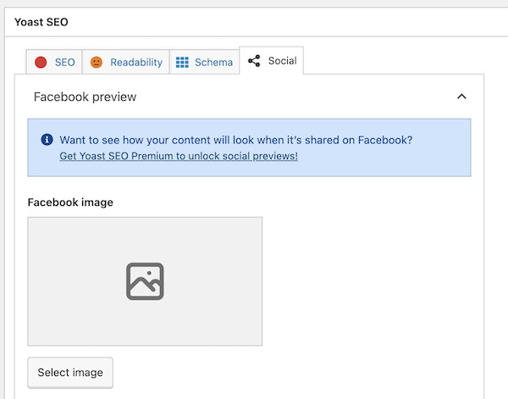Click the orange readability face icon
The image size is (508, 399).
[x=97, y=62]
